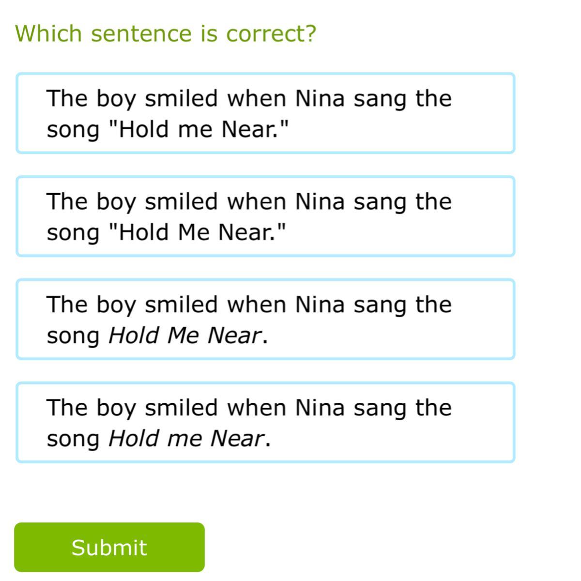Choose the last option with italic song title
Image resolution: width=581 pixels, height=581 pixels.
(x=265, y=422)
